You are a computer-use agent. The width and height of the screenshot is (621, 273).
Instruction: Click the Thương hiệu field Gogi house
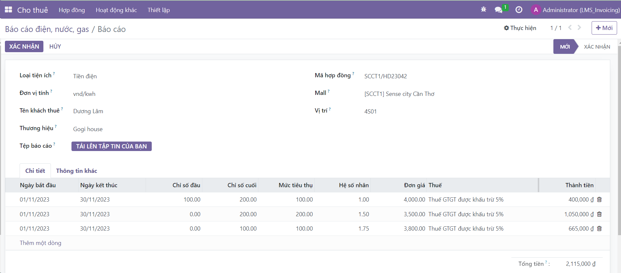coord(88,129)
